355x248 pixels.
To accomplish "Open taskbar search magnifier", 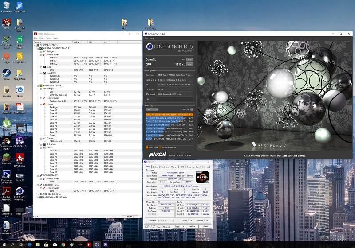I will pos(12,244).
